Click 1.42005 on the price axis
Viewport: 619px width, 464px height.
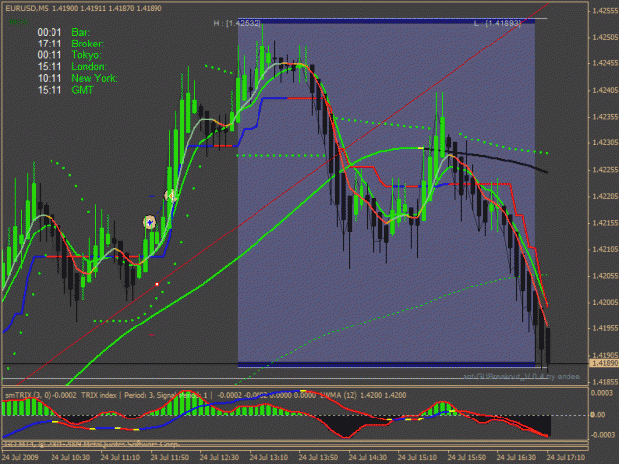click(x=605, y=303)
